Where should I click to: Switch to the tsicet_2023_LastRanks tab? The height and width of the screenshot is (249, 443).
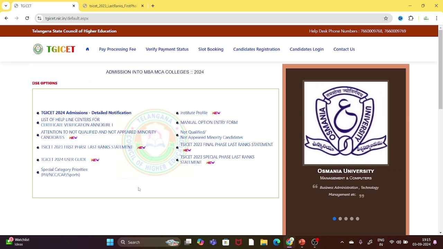point(113,6)
